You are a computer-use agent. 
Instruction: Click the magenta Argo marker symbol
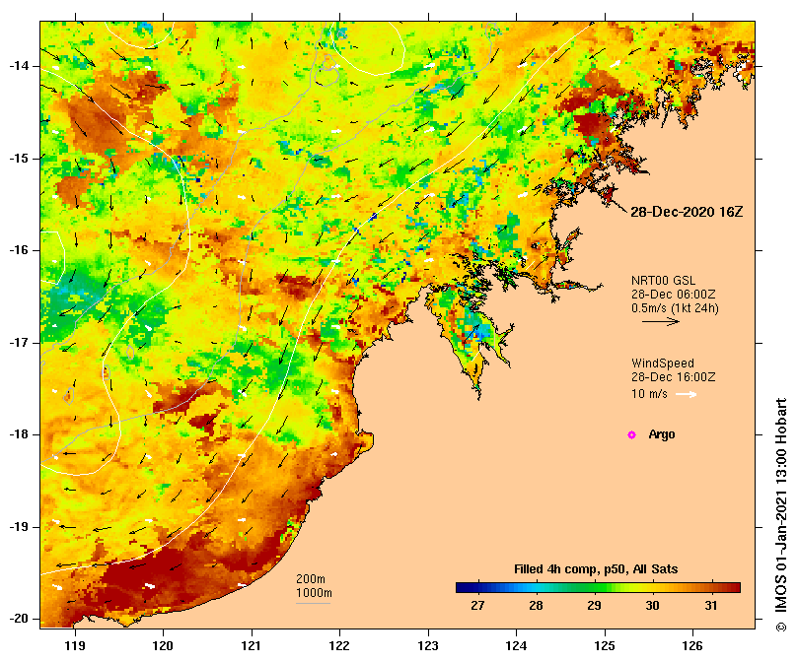631,434
